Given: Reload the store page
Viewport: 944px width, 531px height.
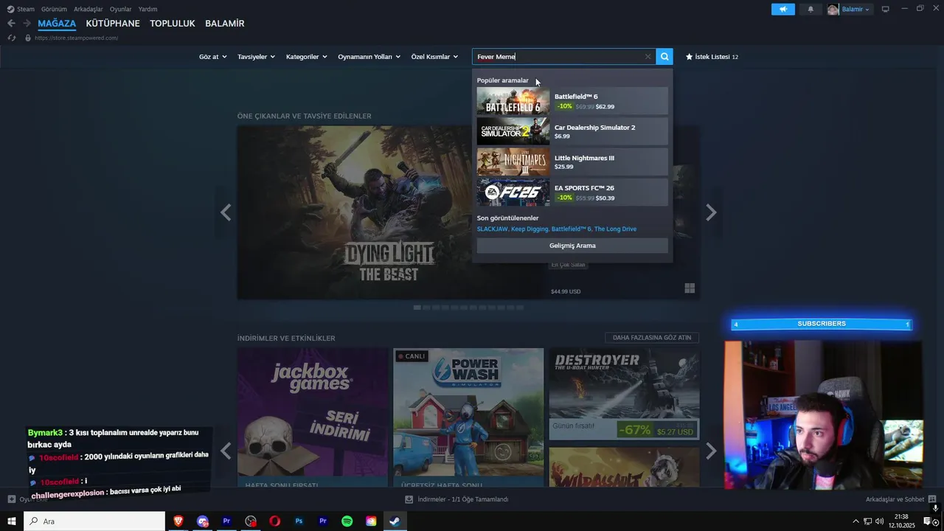Looking at the screenshot, I should coord(12,38).
